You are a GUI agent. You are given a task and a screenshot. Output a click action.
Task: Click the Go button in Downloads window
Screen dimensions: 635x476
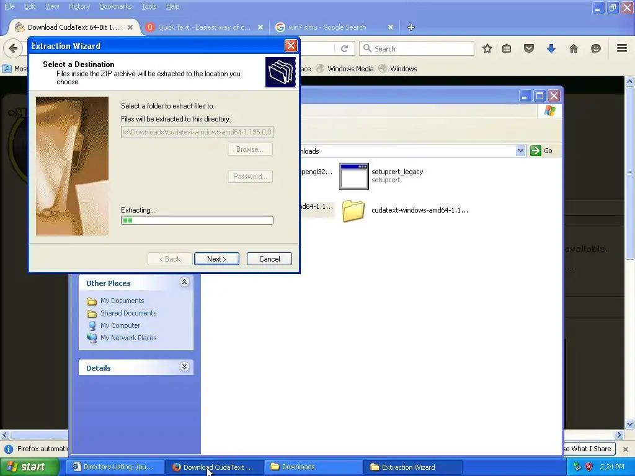(x=541, y=151)
